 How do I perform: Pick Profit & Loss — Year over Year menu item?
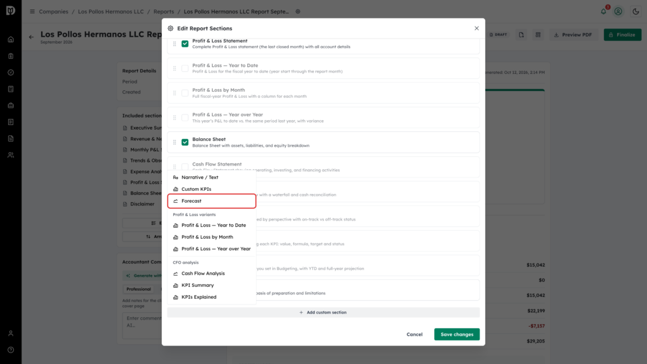click(x=212, y=249)
